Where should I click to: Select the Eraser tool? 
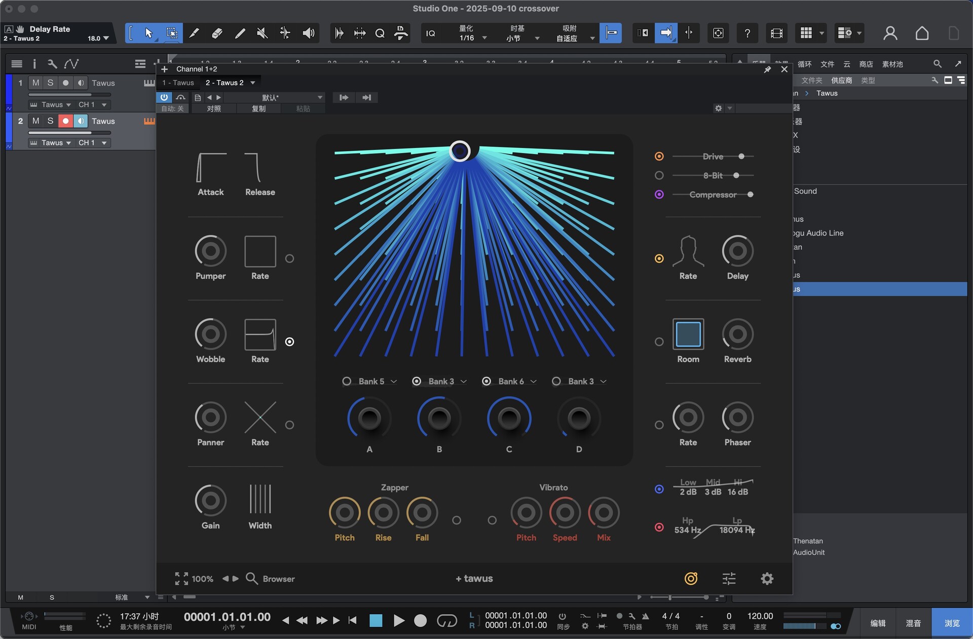(x=217, y=33)
